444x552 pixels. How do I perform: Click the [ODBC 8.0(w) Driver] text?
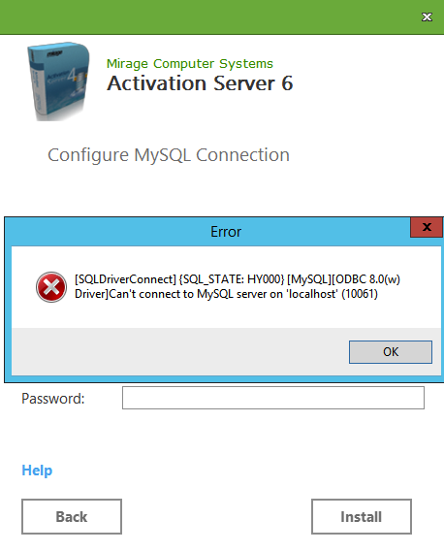(365, 279)
